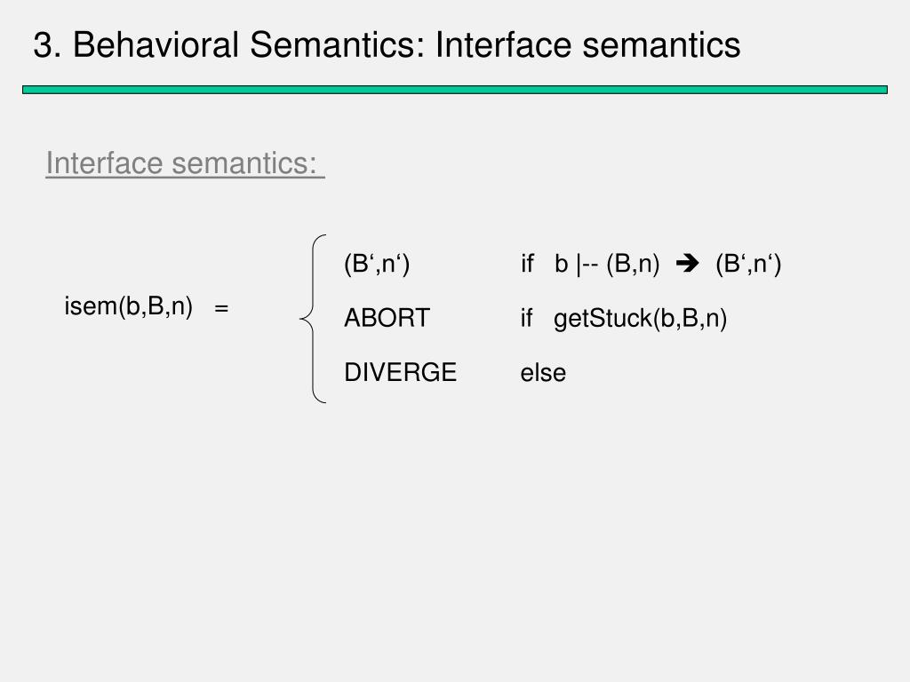Click the bold right arrow symbol
Image resolution: width=910 pixels, height=682 pixels.
[x=688, y=264]
